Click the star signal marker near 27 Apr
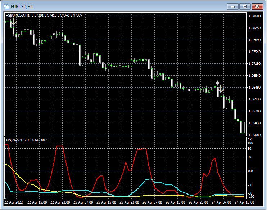This screenshot has height=210, width=267. pos(217,83)
